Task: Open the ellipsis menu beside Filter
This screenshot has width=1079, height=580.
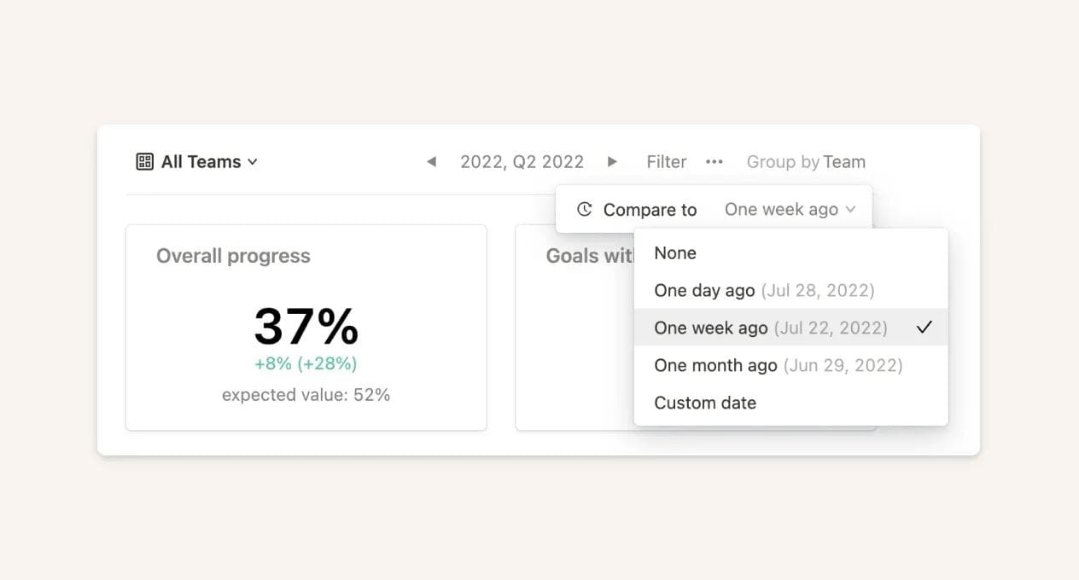Action: click(714, 162)
